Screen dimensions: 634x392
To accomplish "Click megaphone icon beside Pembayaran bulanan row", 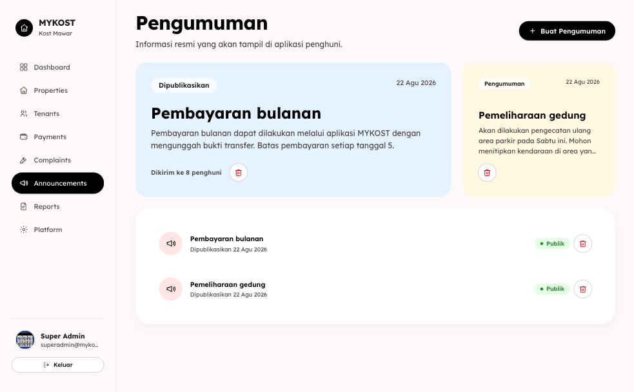I will point(171,244).
